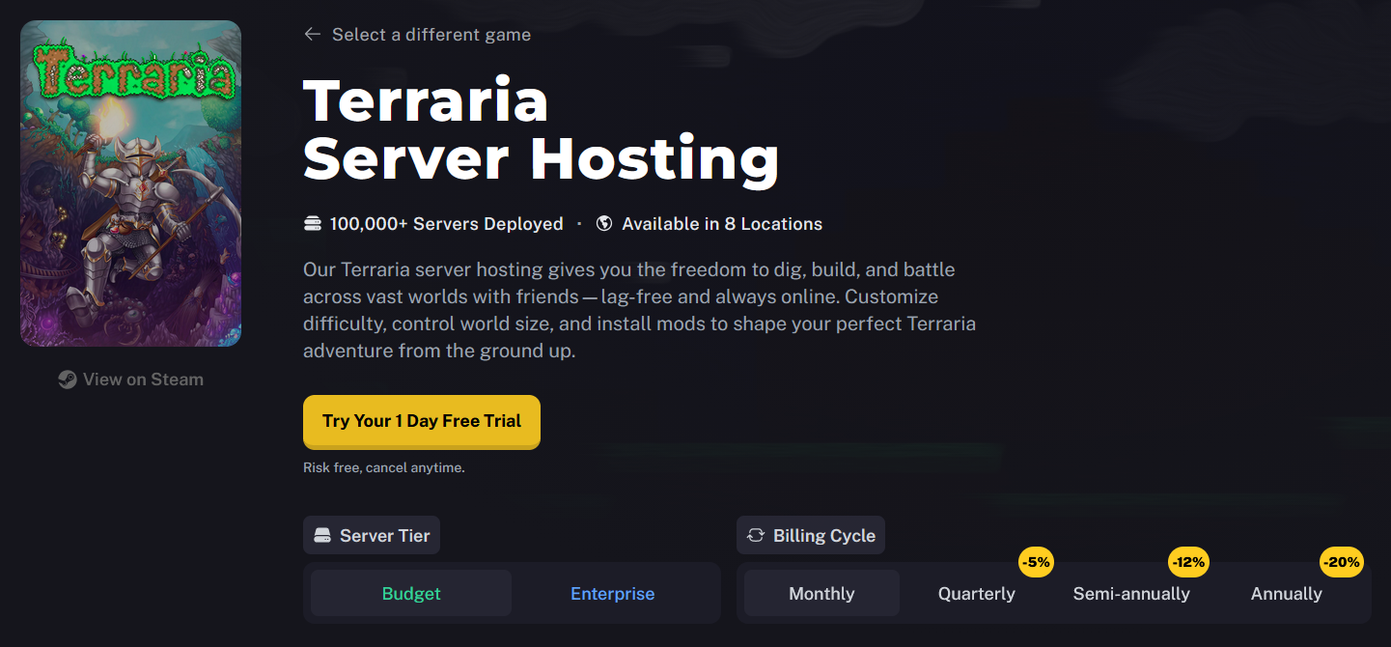Choose the Annually billing cycle
Screen dimensions: 1391x647
tap(1287, 593)
